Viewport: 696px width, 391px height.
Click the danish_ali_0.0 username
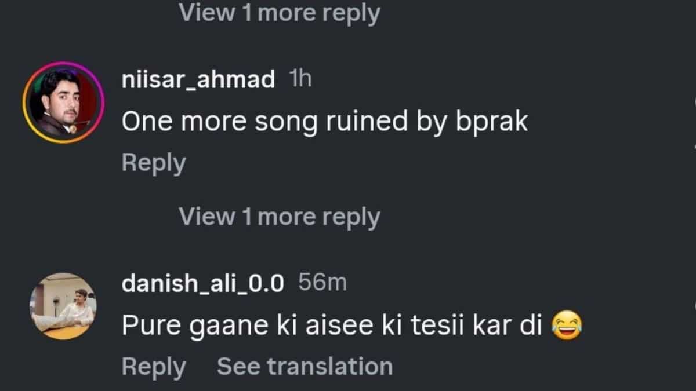203,283
